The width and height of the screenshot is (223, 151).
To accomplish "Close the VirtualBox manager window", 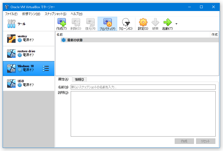I will [213, 7].
